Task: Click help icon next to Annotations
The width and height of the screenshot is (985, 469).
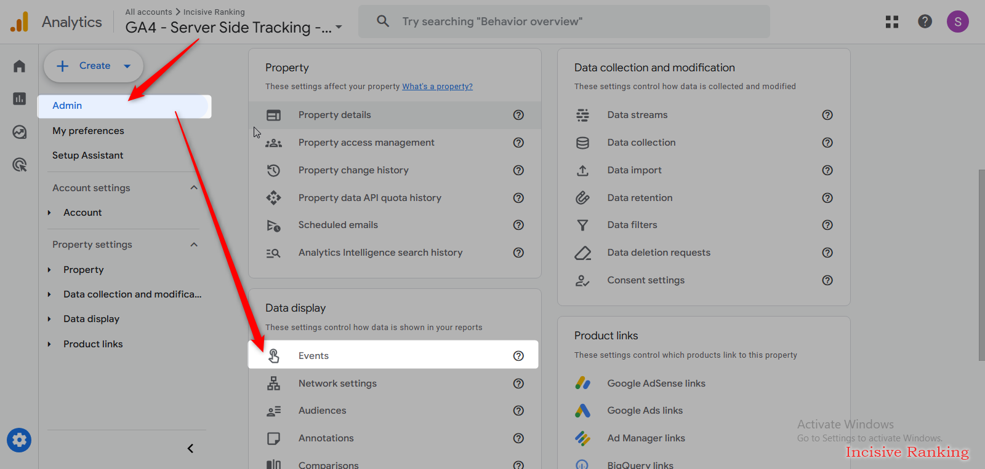Action: point(518,438)
